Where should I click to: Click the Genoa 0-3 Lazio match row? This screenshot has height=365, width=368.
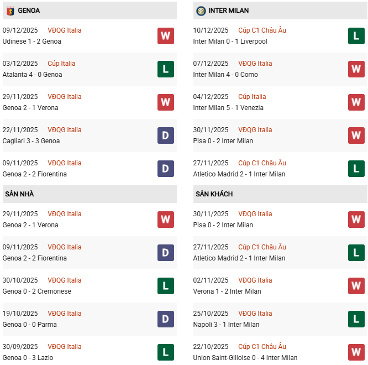28,358
